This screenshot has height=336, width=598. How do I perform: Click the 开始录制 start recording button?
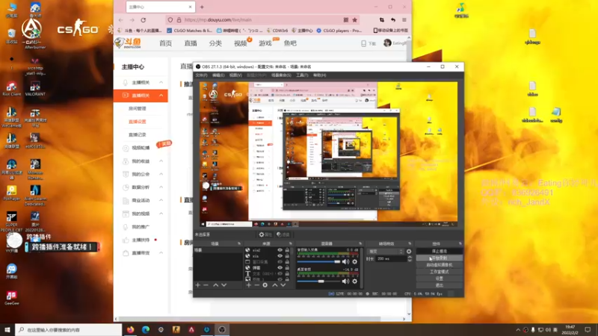coord(439,258)
